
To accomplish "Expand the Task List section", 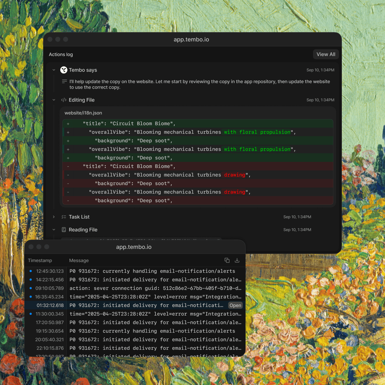I will point(54,217).
